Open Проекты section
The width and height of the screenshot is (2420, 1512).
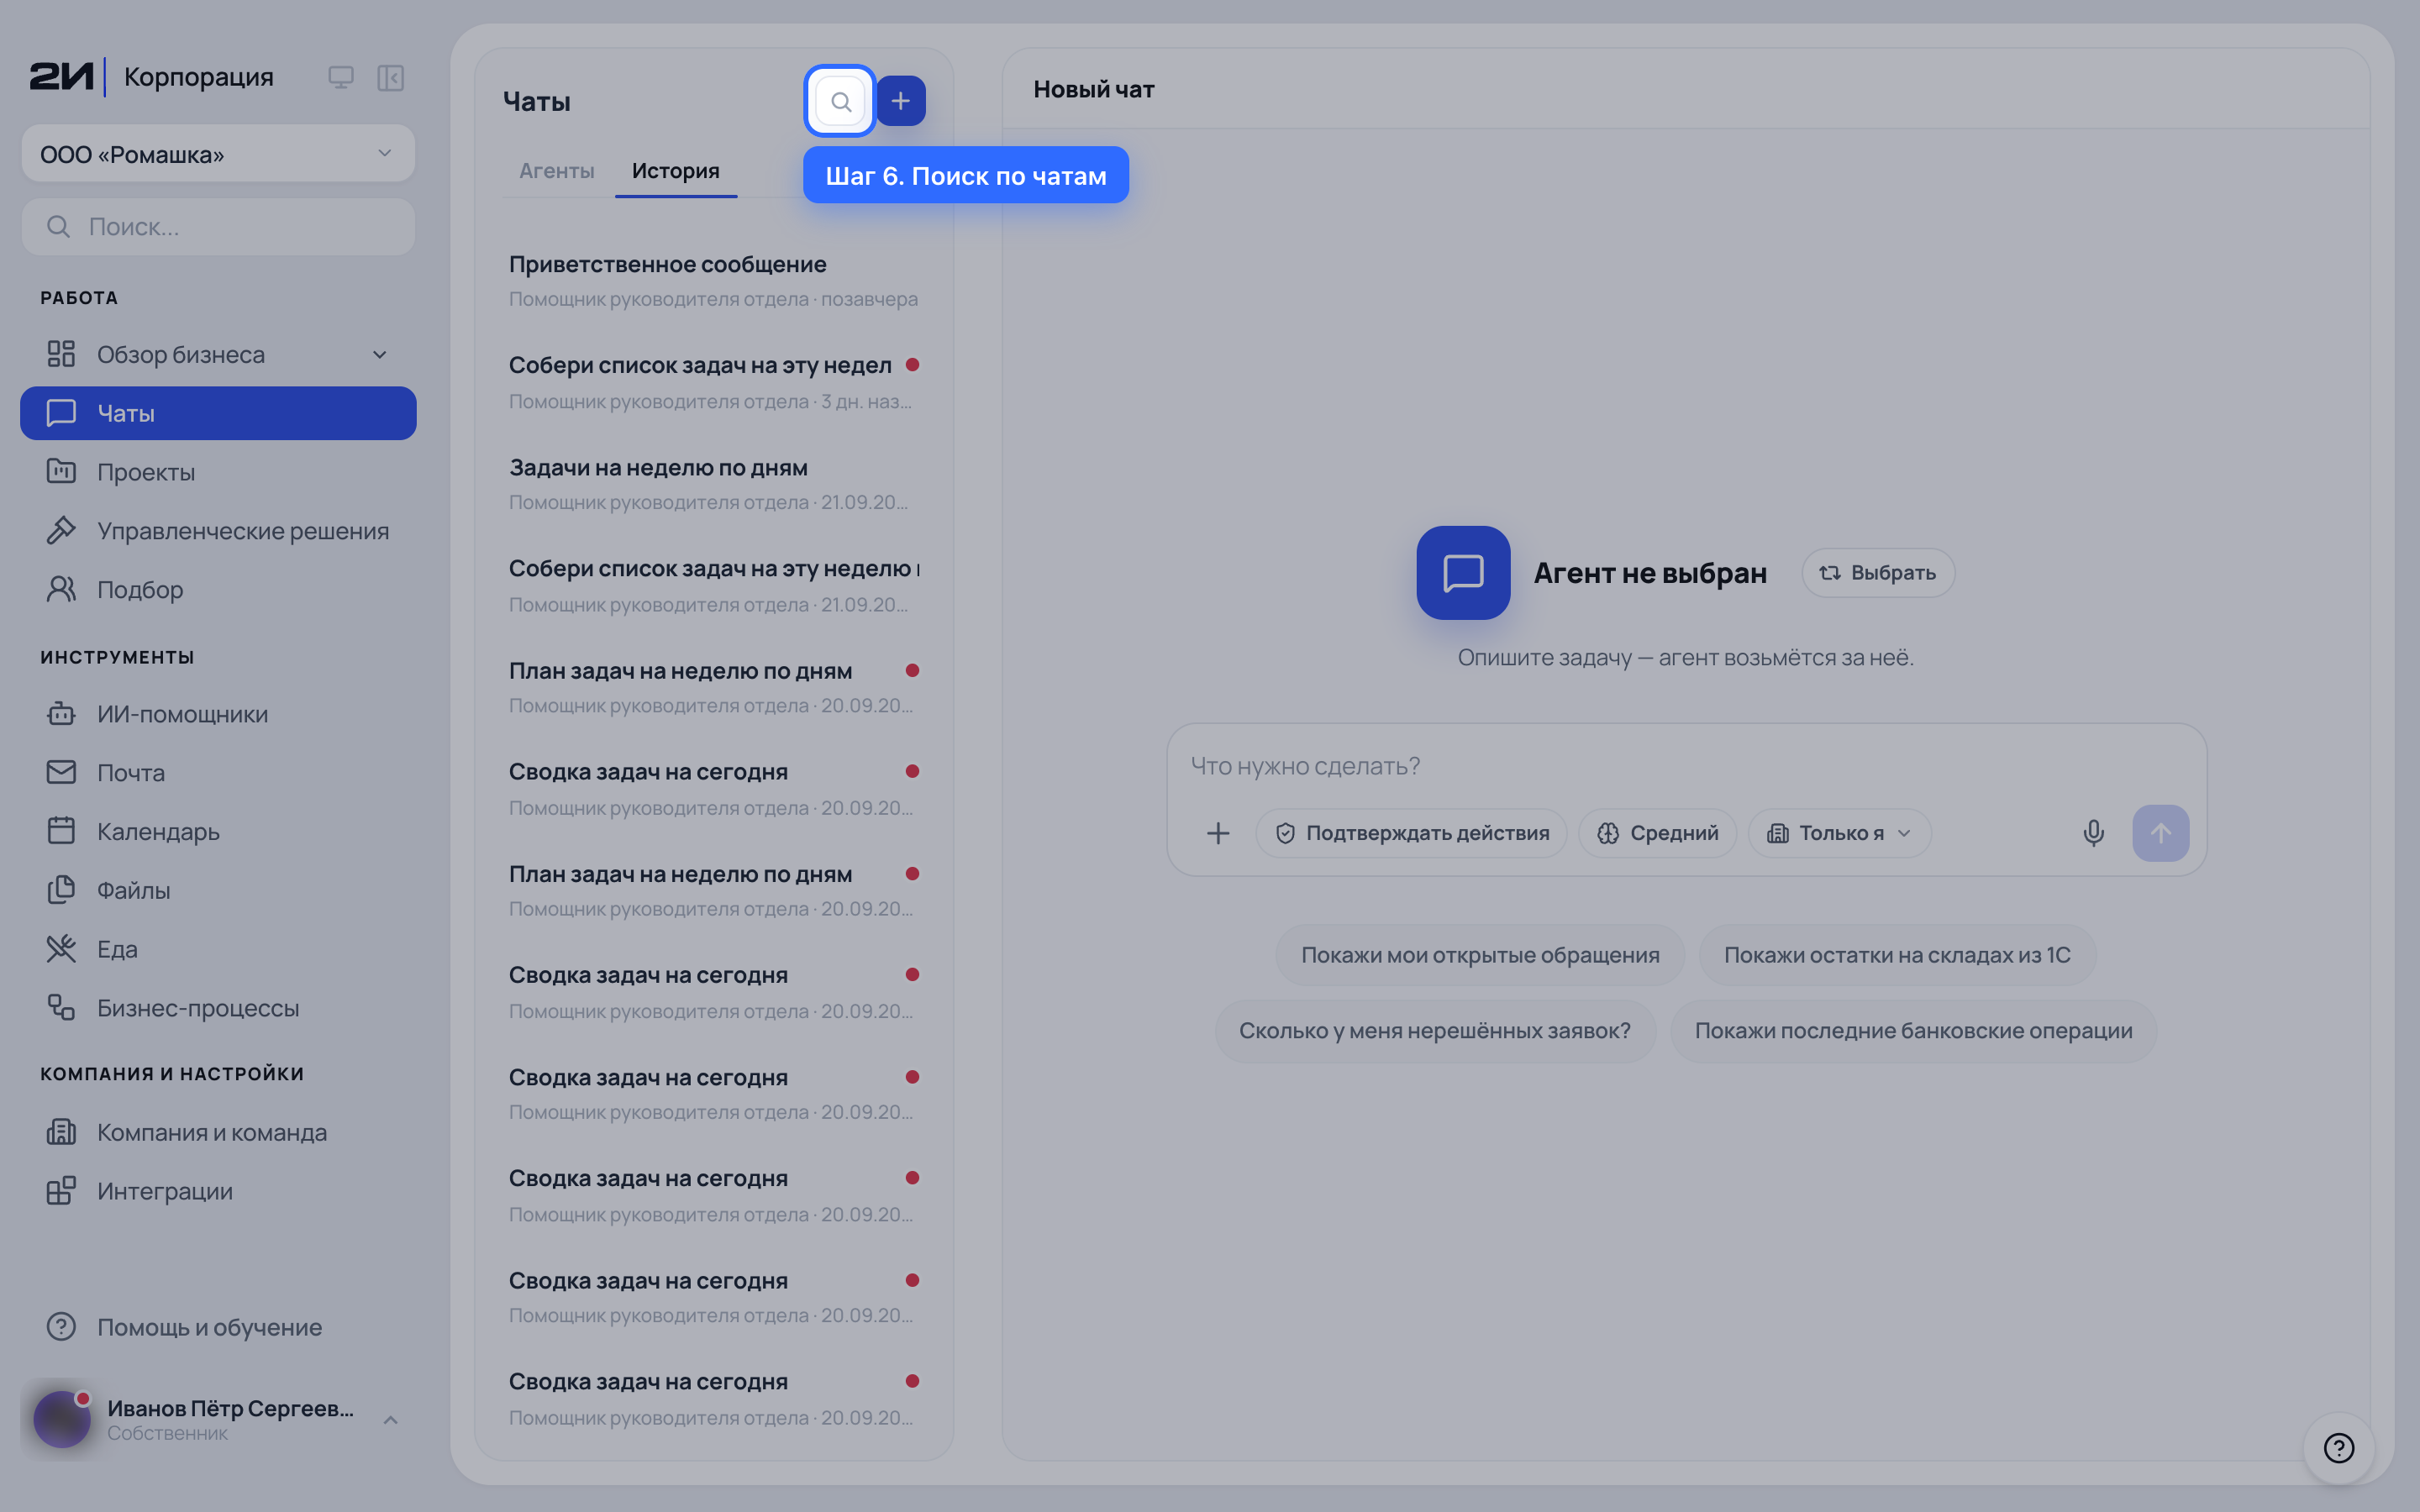pos(218,472)
